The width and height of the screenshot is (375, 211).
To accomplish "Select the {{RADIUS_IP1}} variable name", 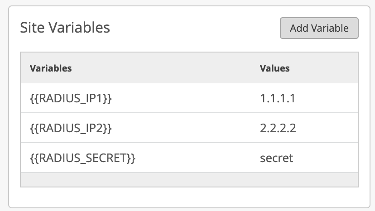I will [x=71, y=98].
